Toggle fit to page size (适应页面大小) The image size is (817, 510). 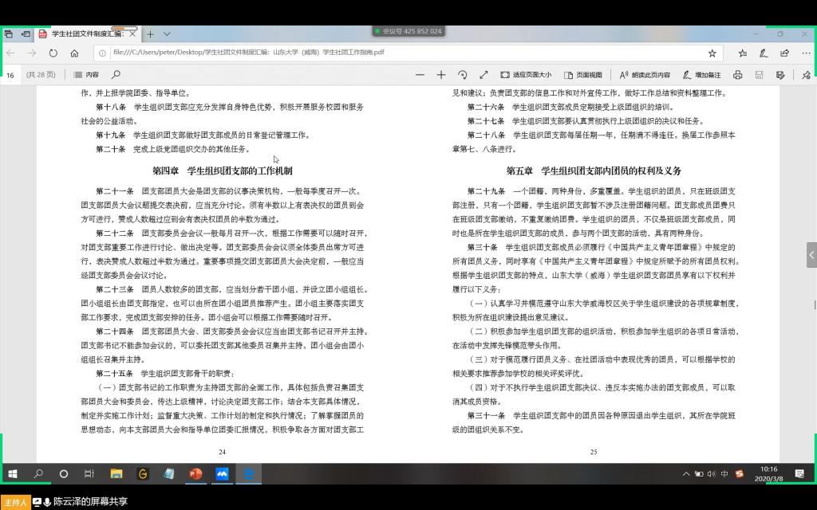(x=526, y=75)
